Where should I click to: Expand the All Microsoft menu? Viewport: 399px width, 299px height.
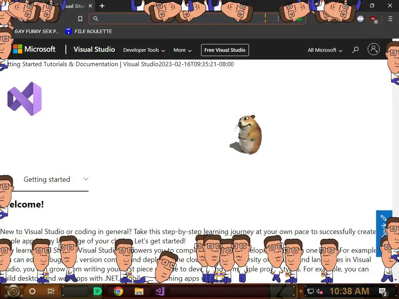pyautogui.click(x=325, y=50)
